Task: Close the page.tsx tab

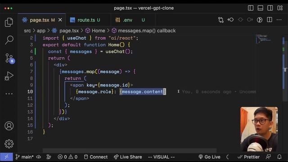Action: (x=60, y=20)
